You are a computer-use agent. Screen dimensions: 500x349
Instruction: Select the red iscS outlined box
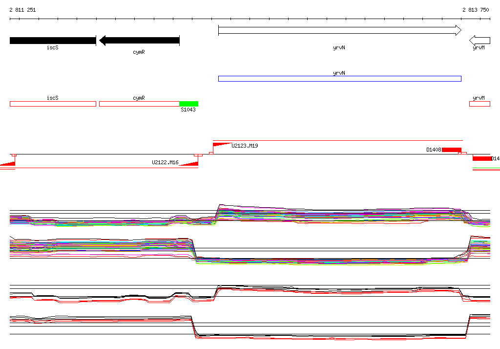(x=53, y=104)
